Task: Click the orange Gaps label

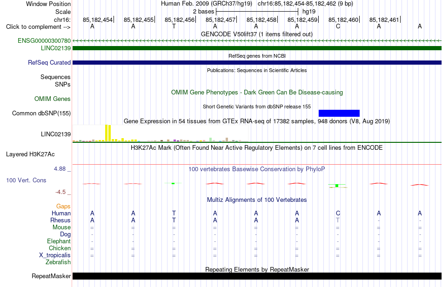Action: click(x=63, y=207)
